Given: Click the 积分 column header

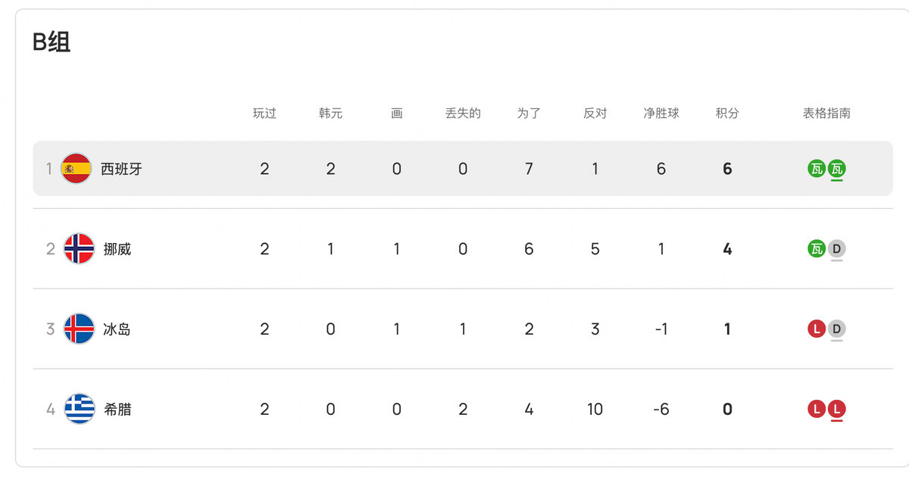Looking at the screenshot, I should [727, 114].
